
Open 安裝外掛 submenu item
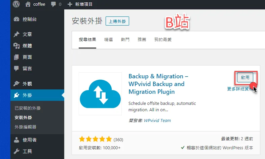[23, 118]
